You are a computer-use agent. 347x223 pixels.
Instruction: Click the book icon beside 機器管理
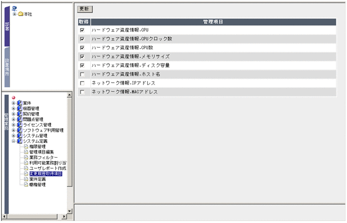[x=19, y=108]
